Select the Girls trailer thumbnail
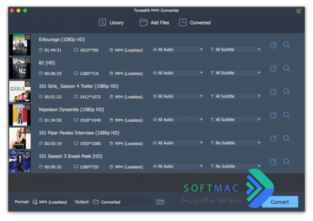This screenshot has width=313, height=221. (x=20, y=92)
